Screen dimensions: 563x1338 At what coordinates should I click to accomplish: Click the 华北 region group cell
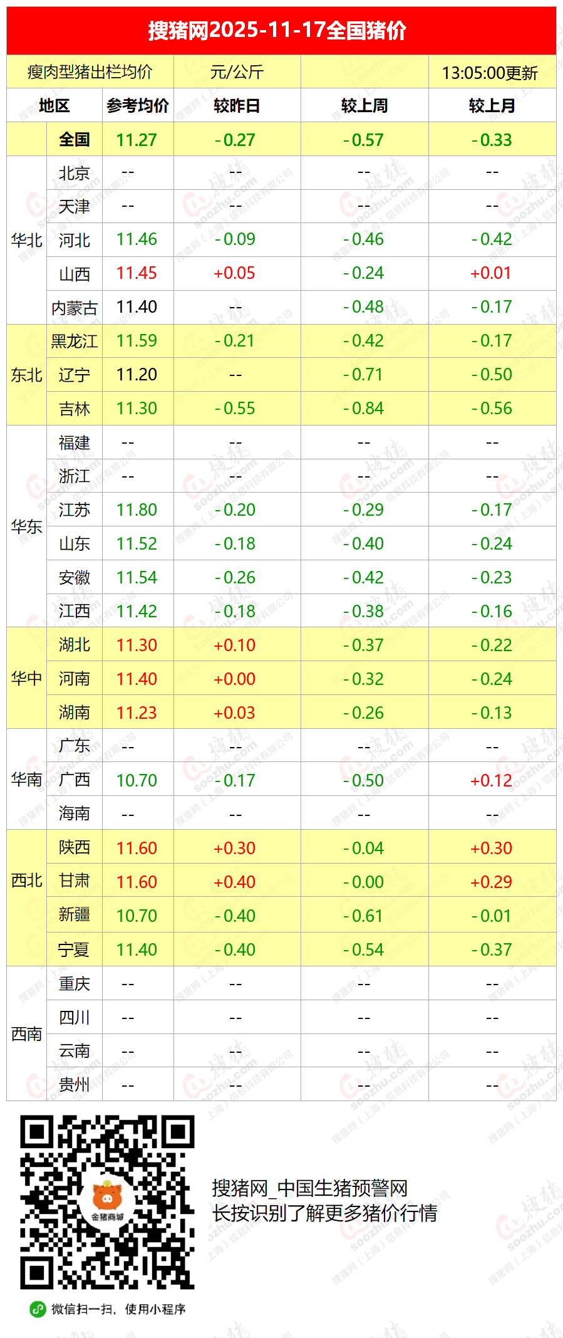click(x=26, y=240)
